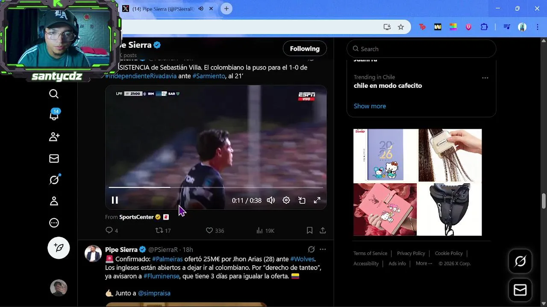Open the black saddle ad image

point(450,209)
